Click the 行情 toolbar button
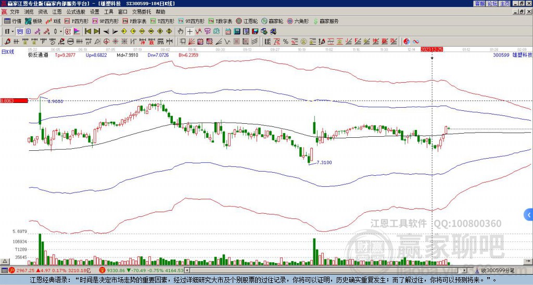This screenshot has width=533, height=285. click(x=12, y=21)
